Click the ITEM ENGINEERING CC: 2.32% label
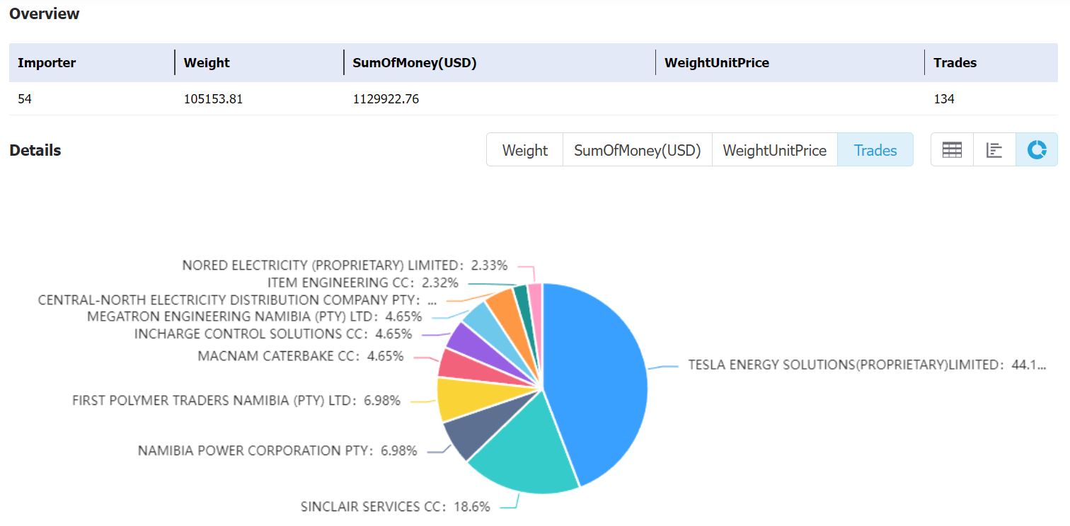This screenshot has height=526, width=1070. click(x=363, y=282)
